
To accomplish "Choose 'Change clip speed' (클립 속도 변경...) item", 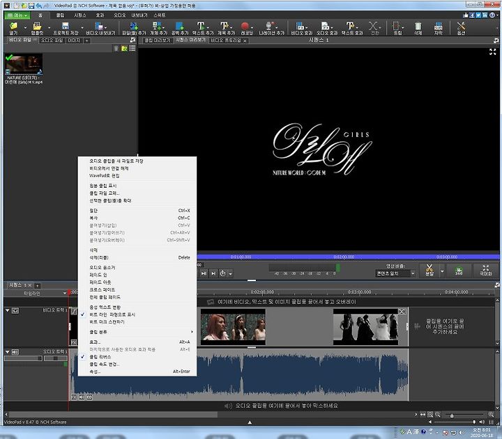I will tap(105, 365).
